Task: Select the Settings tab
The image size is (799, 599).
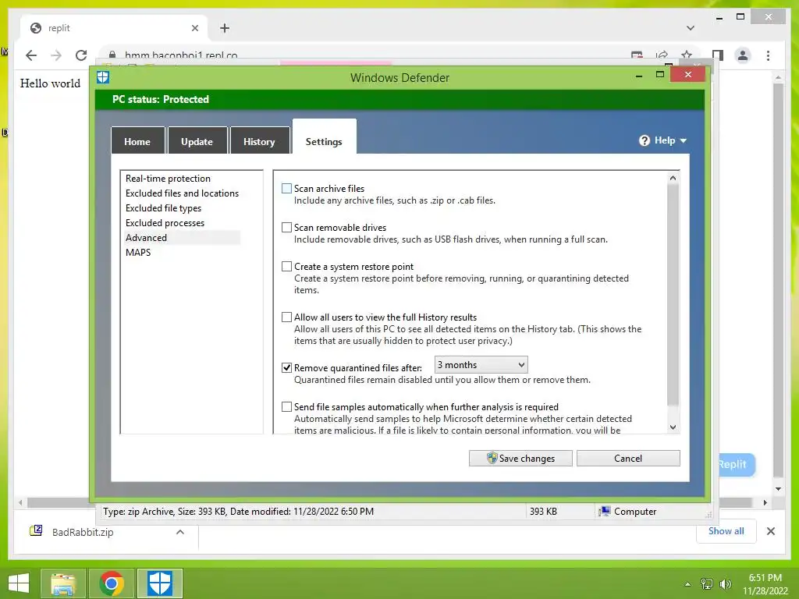Action: click(x=324, y=137)
